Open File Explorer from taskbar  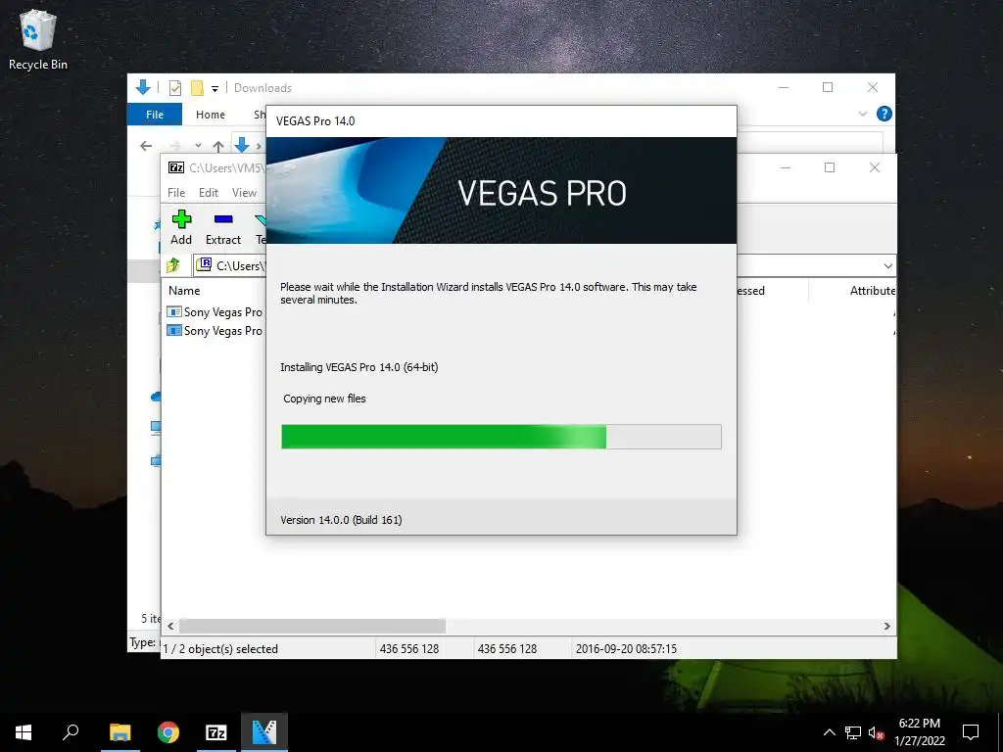coord(119,732)
